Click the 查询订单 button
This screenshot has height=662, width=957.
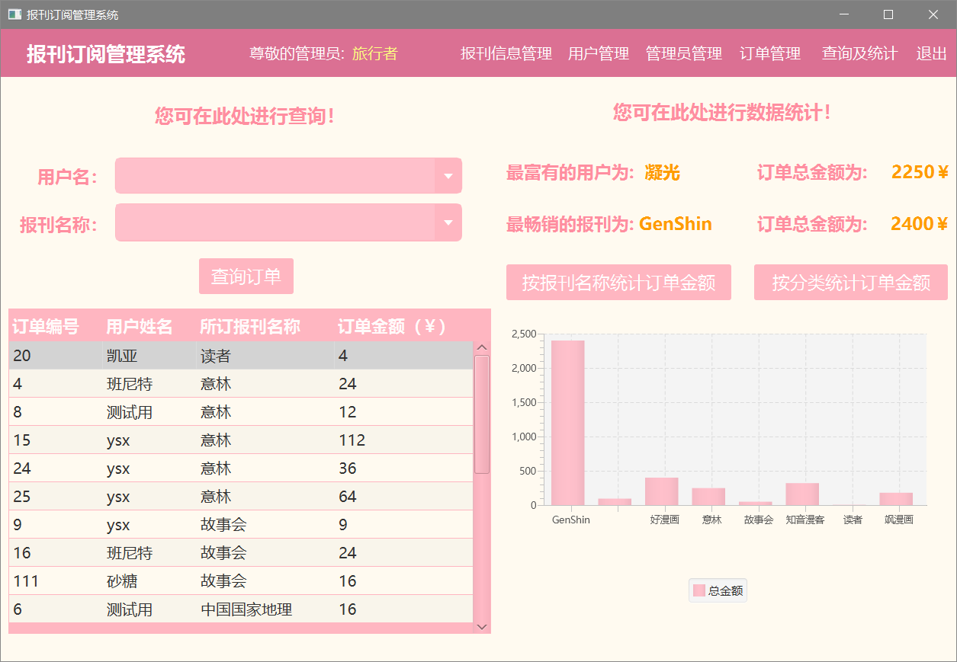[x=246, y=277]
